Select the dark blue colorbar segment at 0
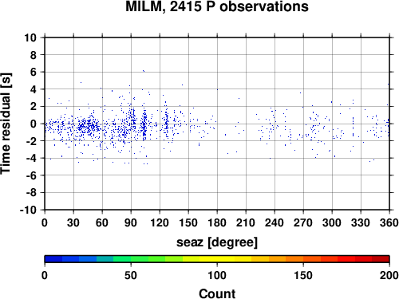The image size is (399, 299). pyautogui.click(x=53, y=259)
